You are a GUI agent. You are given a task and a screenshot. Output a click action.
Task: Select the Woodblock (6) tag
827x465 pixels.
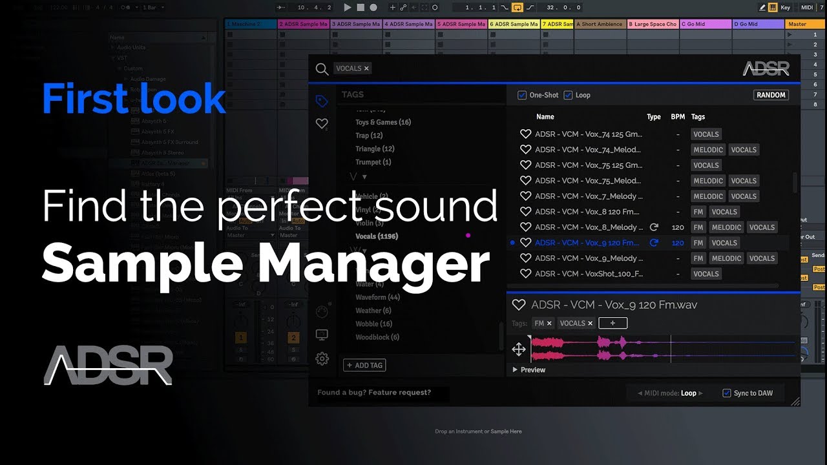(377, 337)
